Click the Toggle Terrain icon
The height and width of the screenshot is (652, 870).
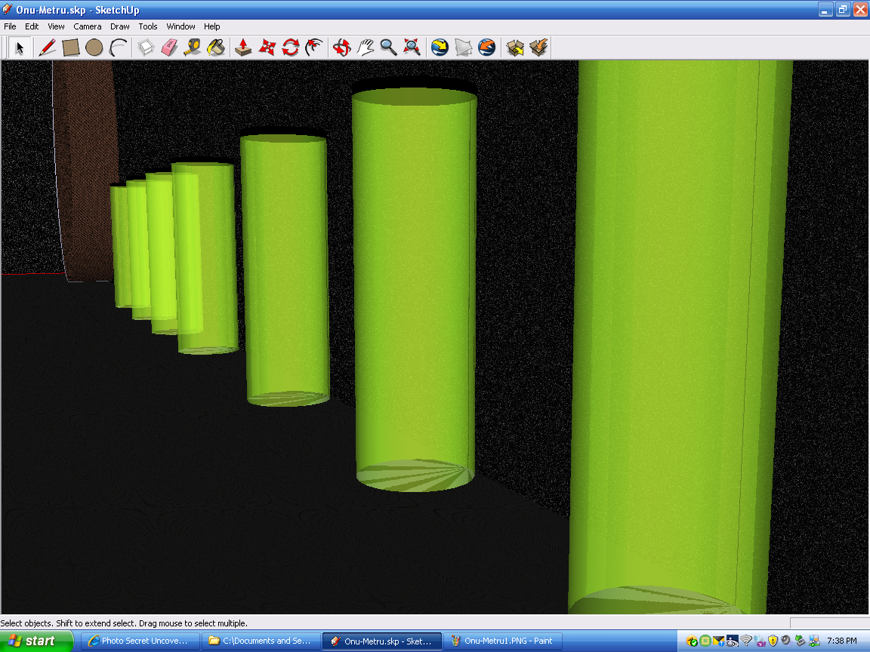click(x=463, y=48)
